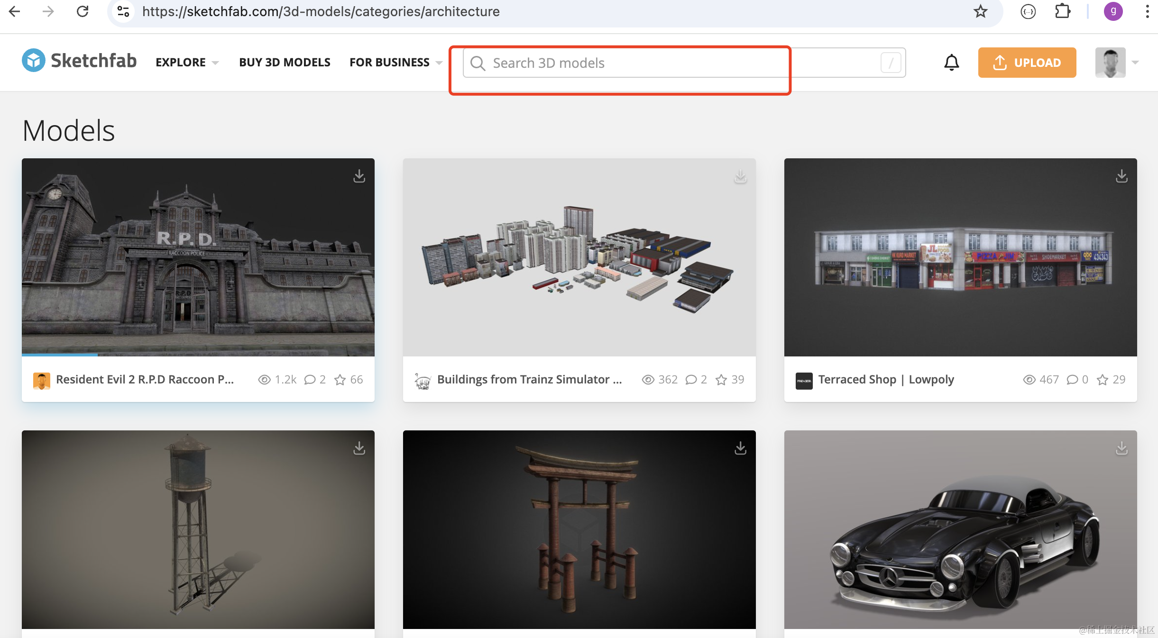This screenshot has height=638, width=1158.
Task: Download the Resident Evil 2 R.P.D model
Action: pos(359,176)
